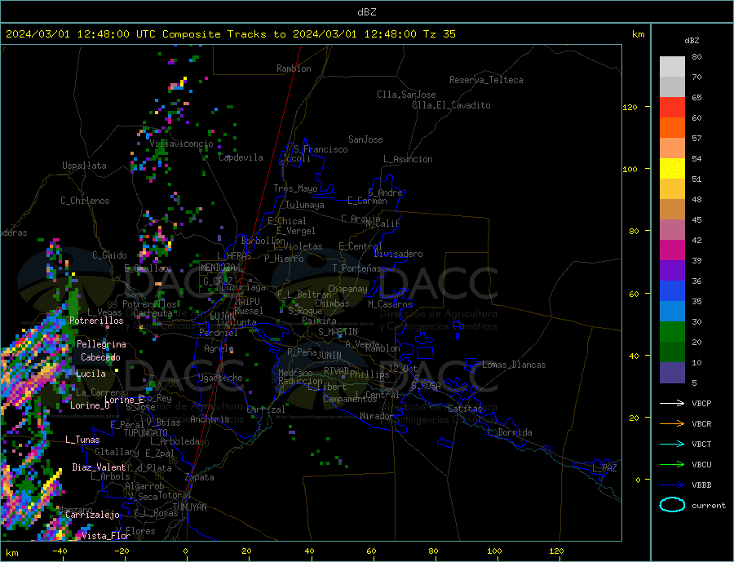The width and height of the screenshot is (734, 562).
Task: Click the white VBCP arrow in legend
Action: pos(672,403)
